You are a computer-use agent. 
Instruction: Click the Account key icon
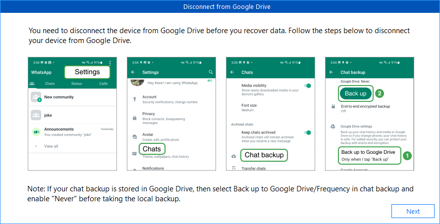click(x=134, y=99)
